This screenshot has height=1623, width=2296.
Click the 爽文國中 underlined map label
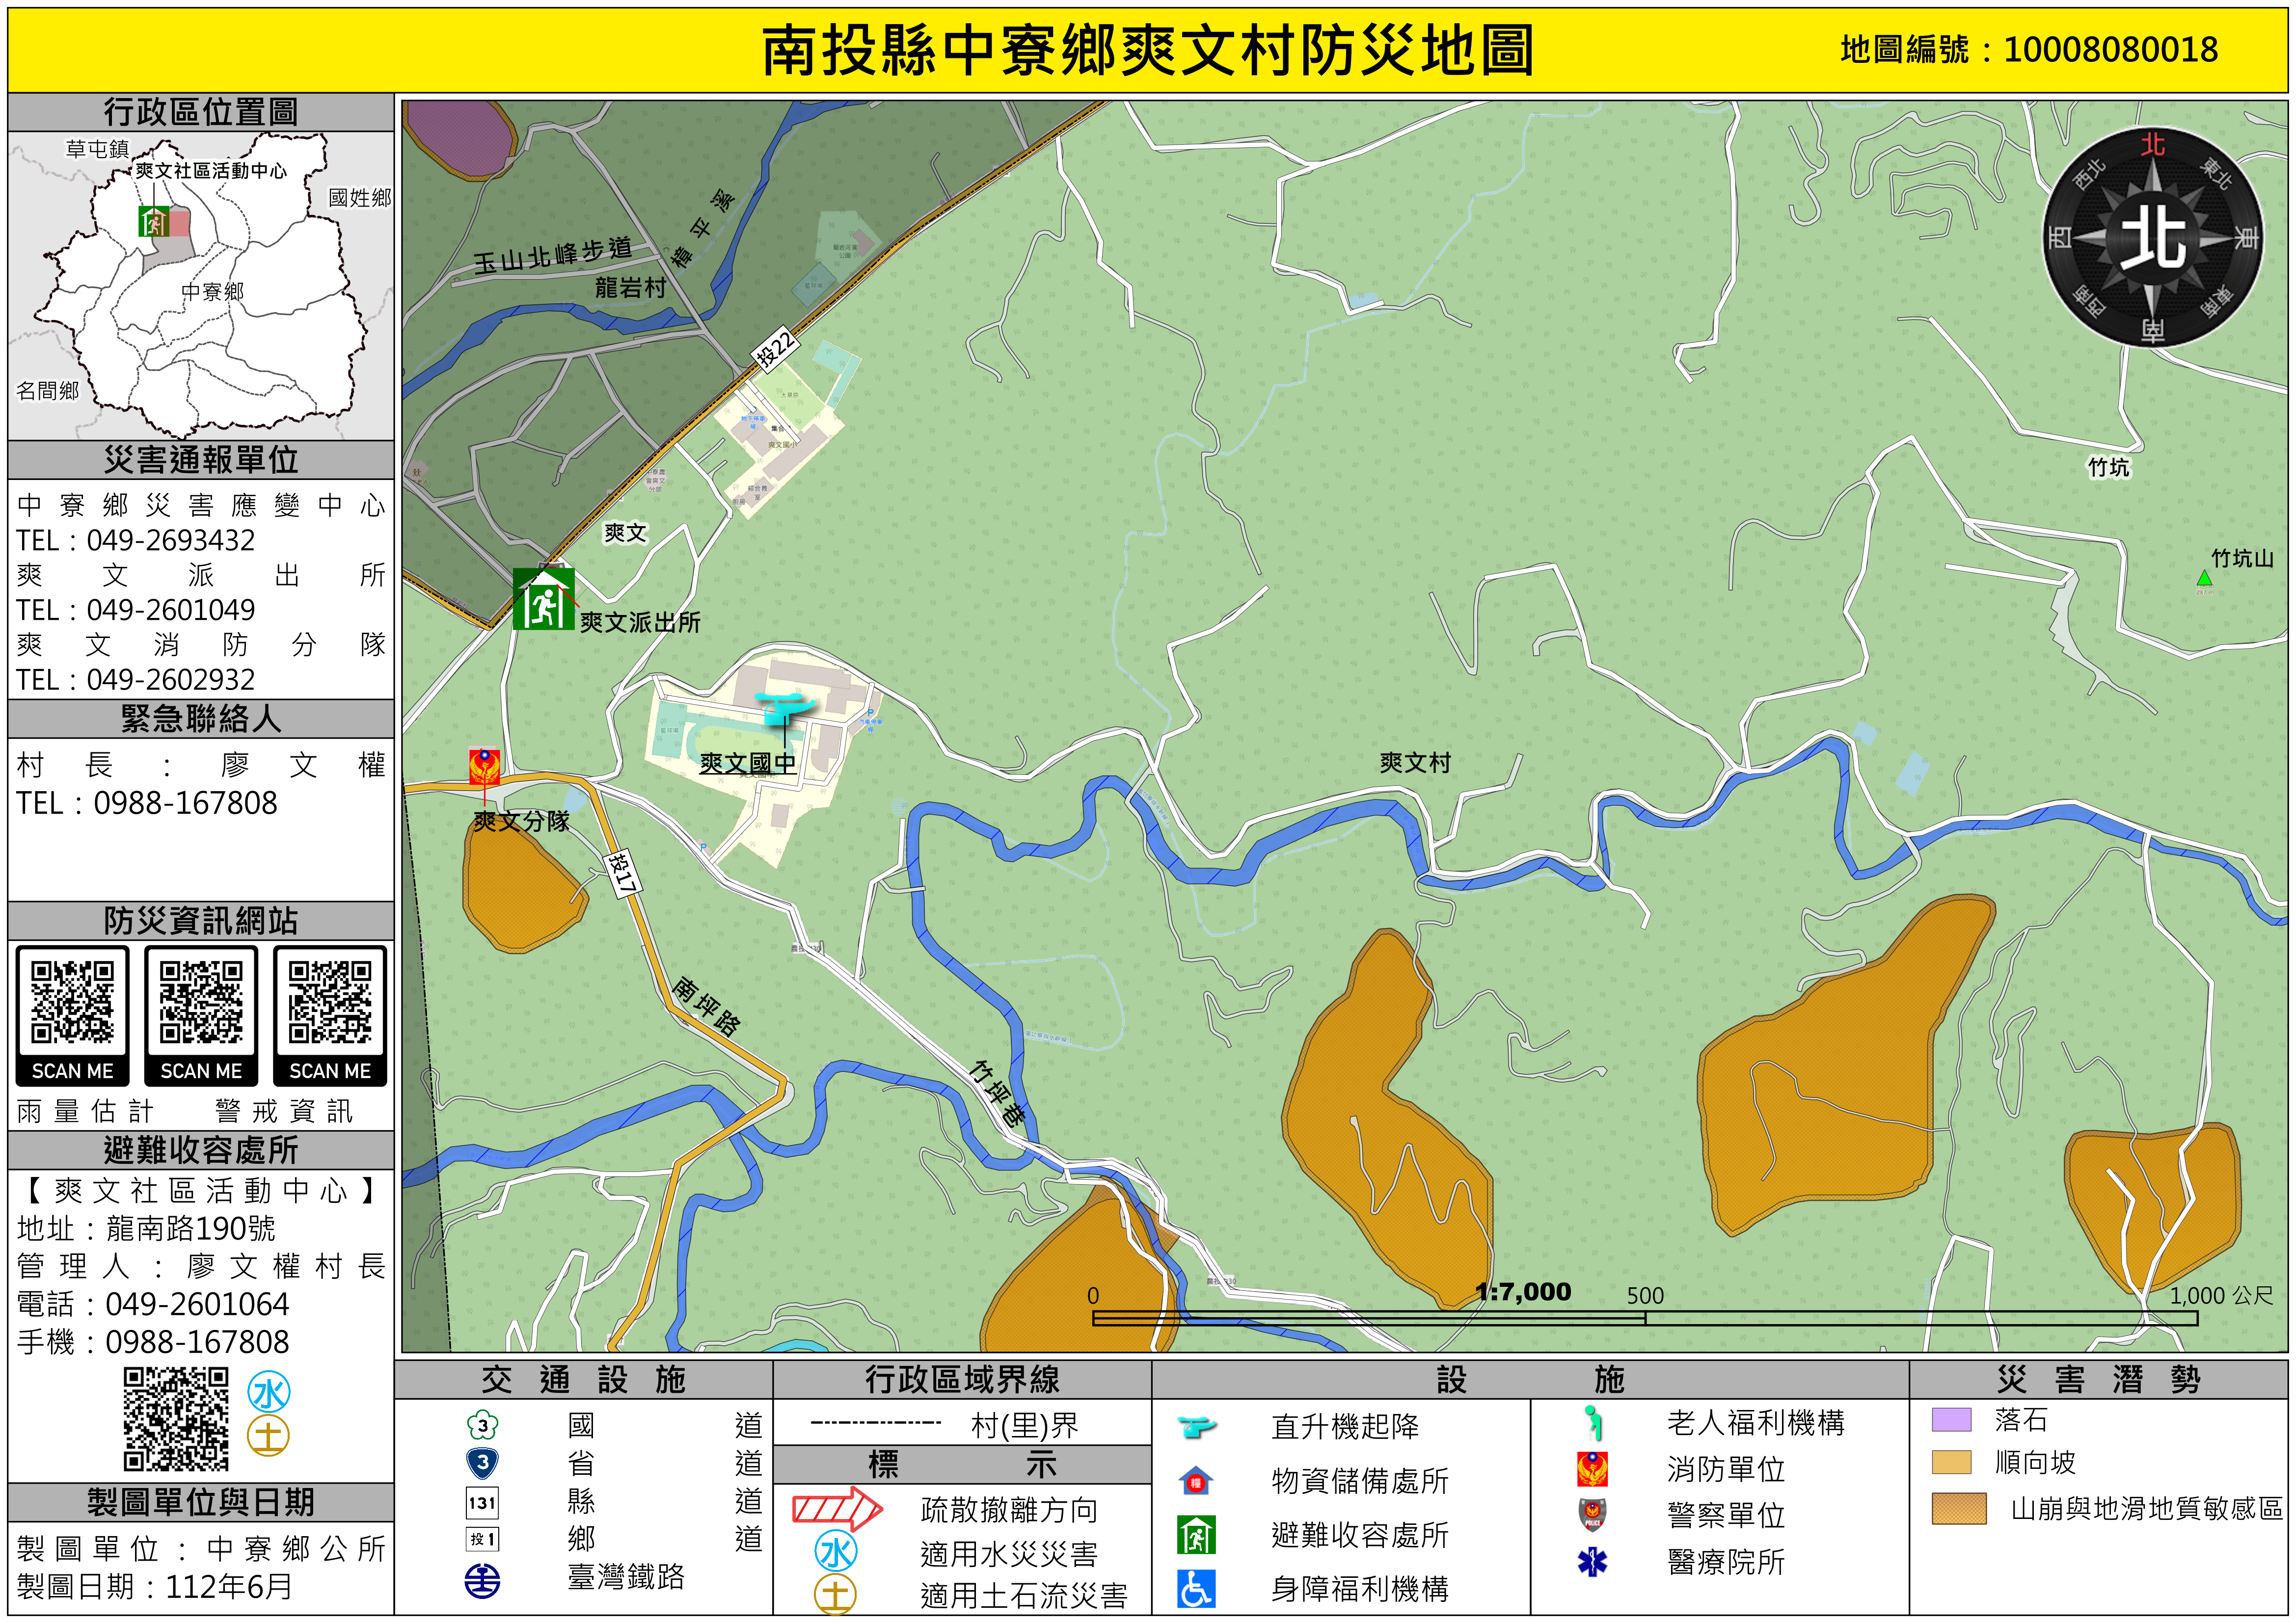748,764
